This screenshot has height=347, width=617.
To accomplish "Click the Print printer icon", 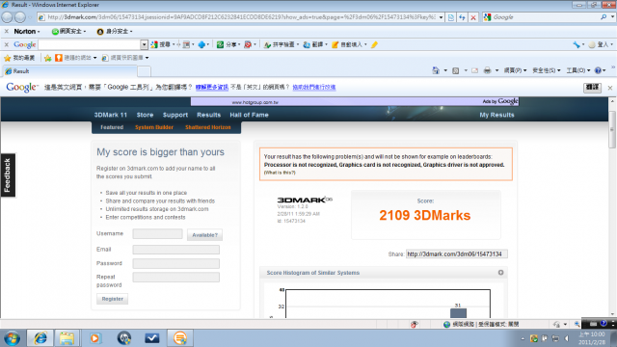I will [487, 70].
